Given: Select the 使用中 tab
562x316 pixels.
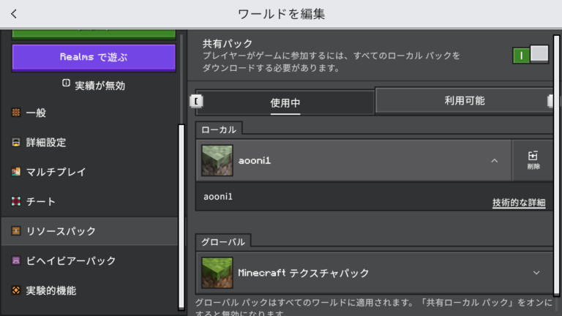Looking at the screenshot, I should pyautogui.click(x=285, y=103).
